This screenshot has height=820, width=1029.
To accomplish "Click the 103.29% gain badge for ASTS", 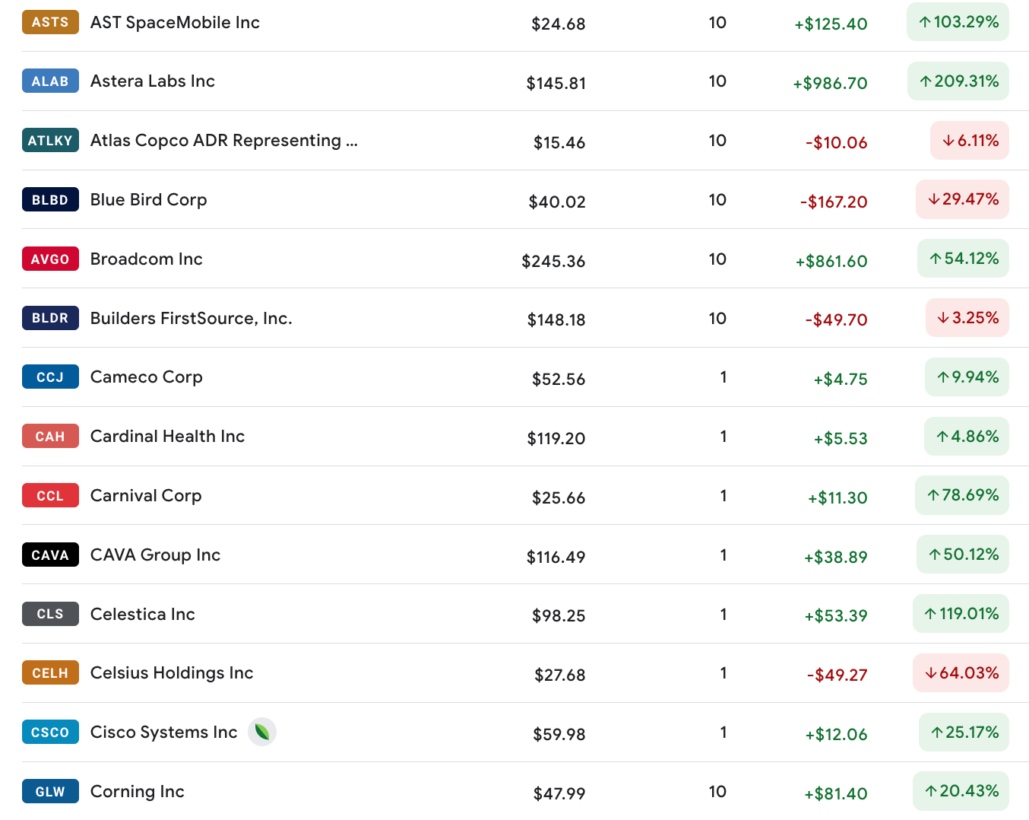I will point(958,22).
